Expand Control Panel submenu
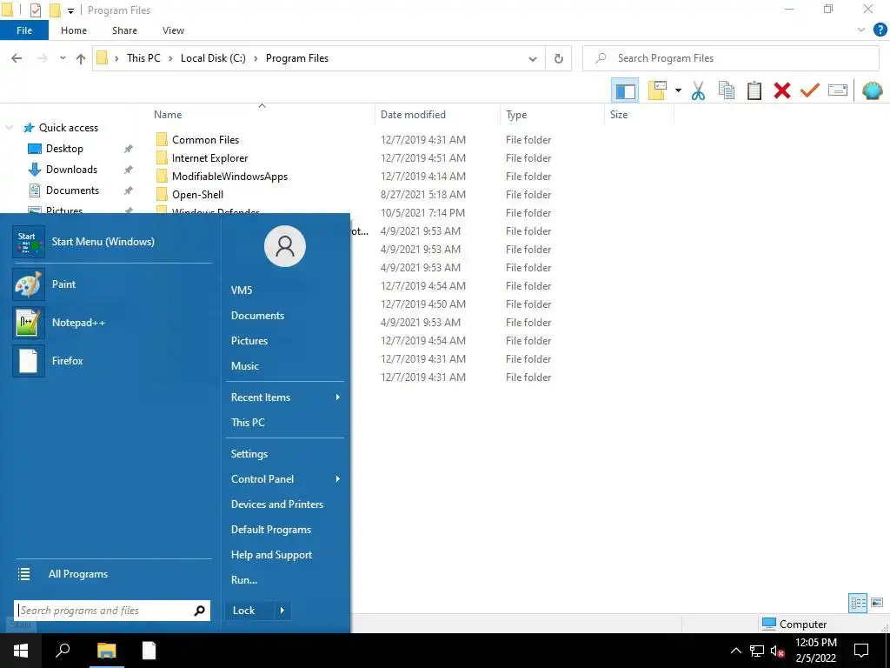The image size is (890, 668). click(x=285, y=479)
